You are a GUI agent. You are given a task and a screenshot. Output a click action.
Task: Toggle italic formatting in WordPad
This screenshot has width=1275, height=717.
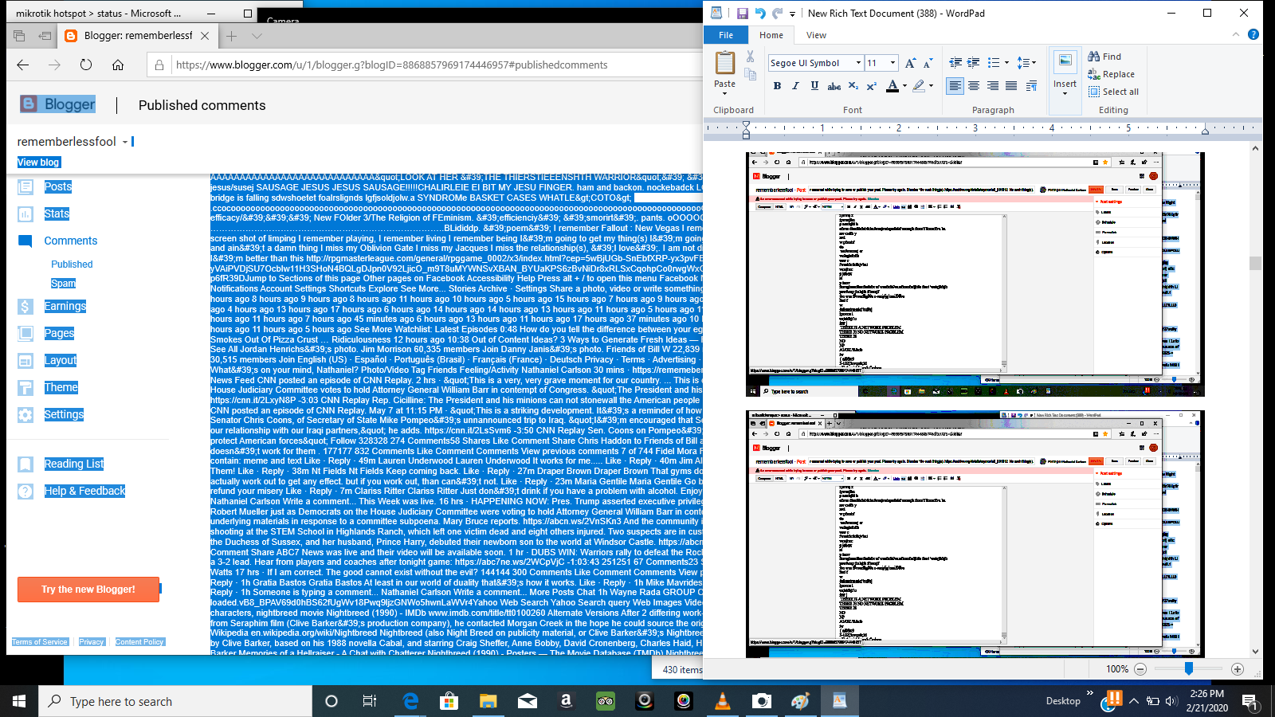tap(795, 86)
